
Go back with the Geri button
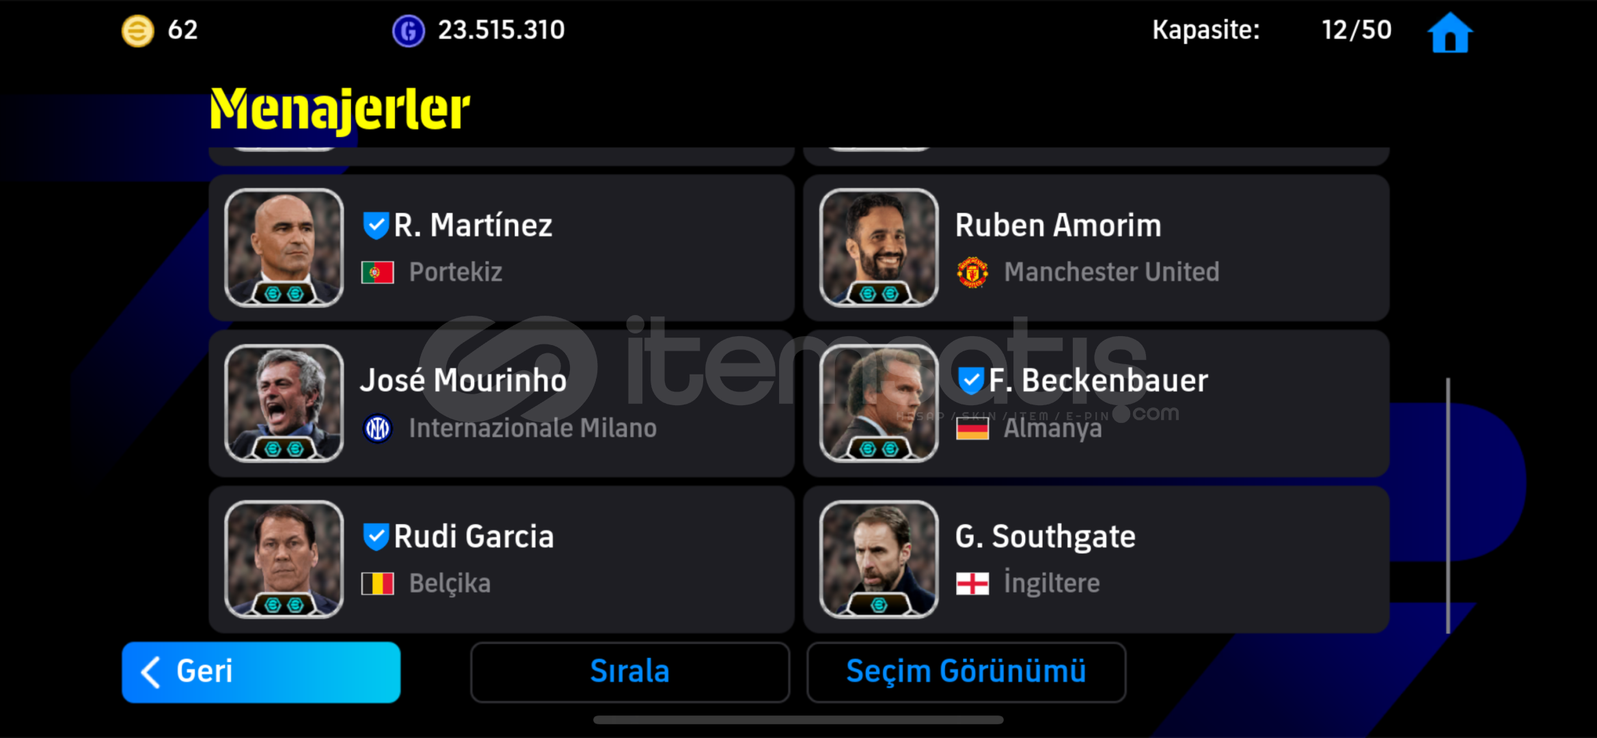(261, 672)
